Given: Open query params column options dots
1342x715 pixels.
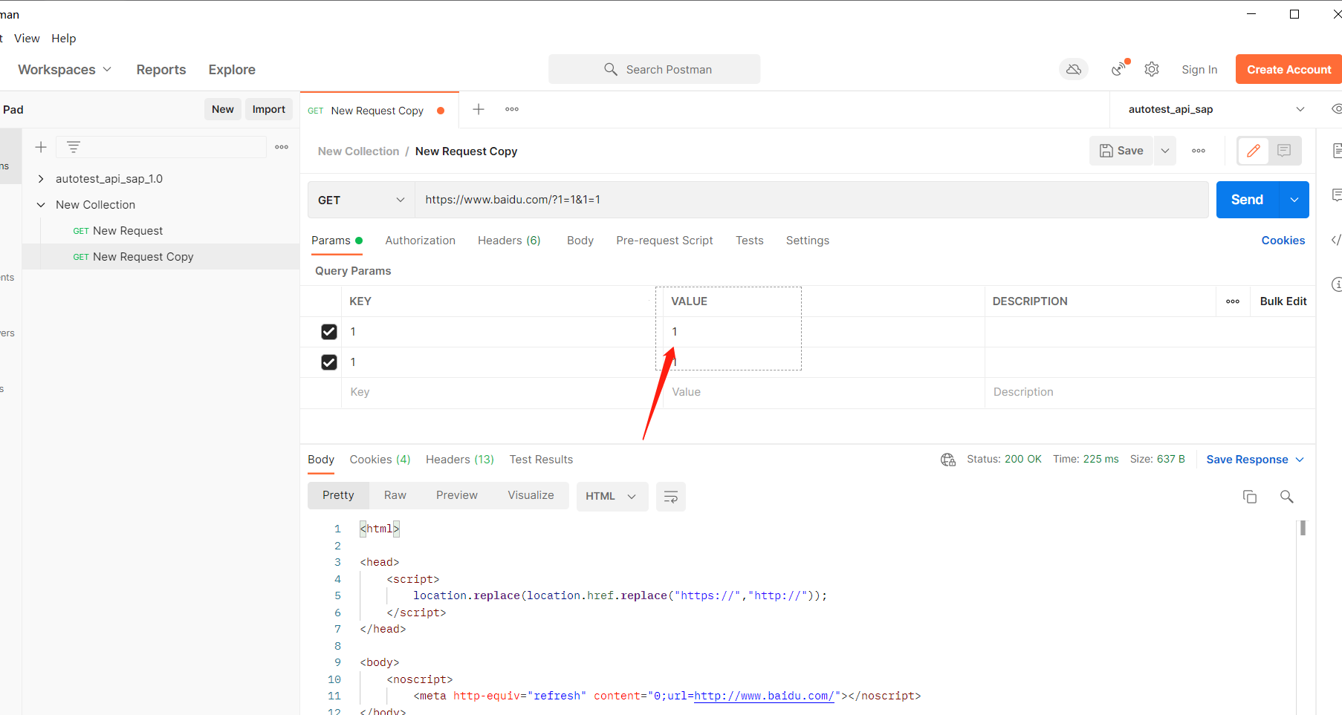Looking at the screenshot, I should (x=1233, y=301).
